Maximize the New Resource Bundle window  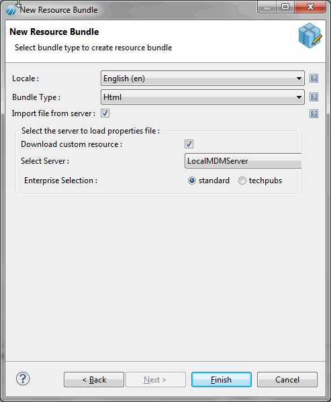coord(285,7)
